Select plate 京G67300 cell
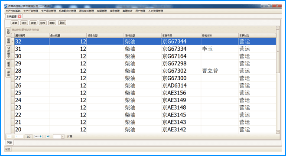 pos(181,78)
